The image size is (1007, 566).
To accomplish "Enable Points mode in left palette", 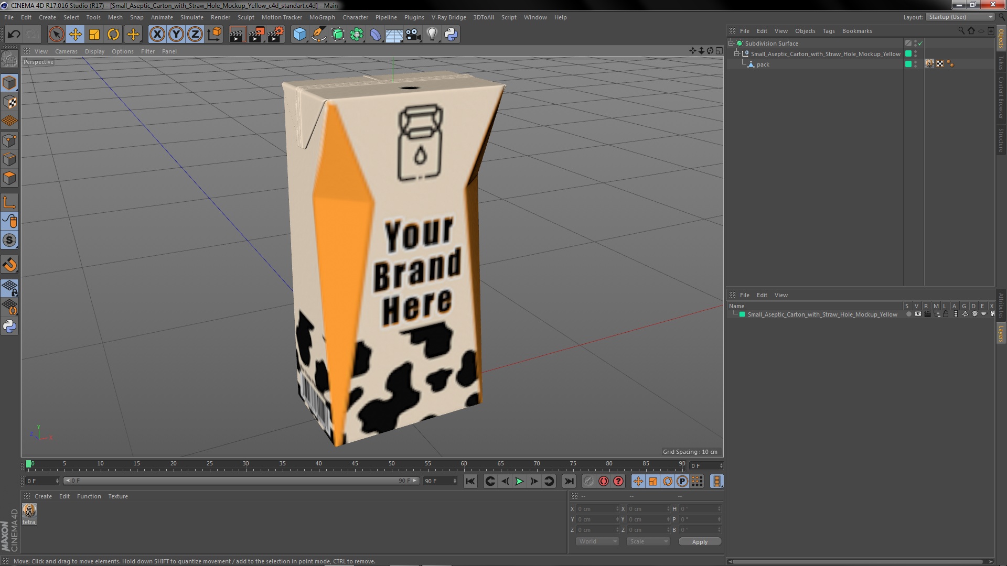I will pos(9,140).
